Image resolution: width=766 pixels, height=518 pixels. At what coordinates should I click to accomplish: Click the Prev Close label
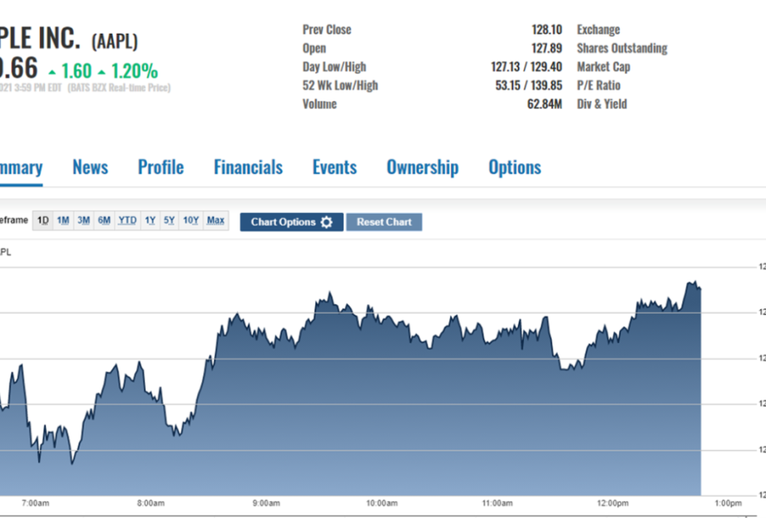tap(327, 30)
